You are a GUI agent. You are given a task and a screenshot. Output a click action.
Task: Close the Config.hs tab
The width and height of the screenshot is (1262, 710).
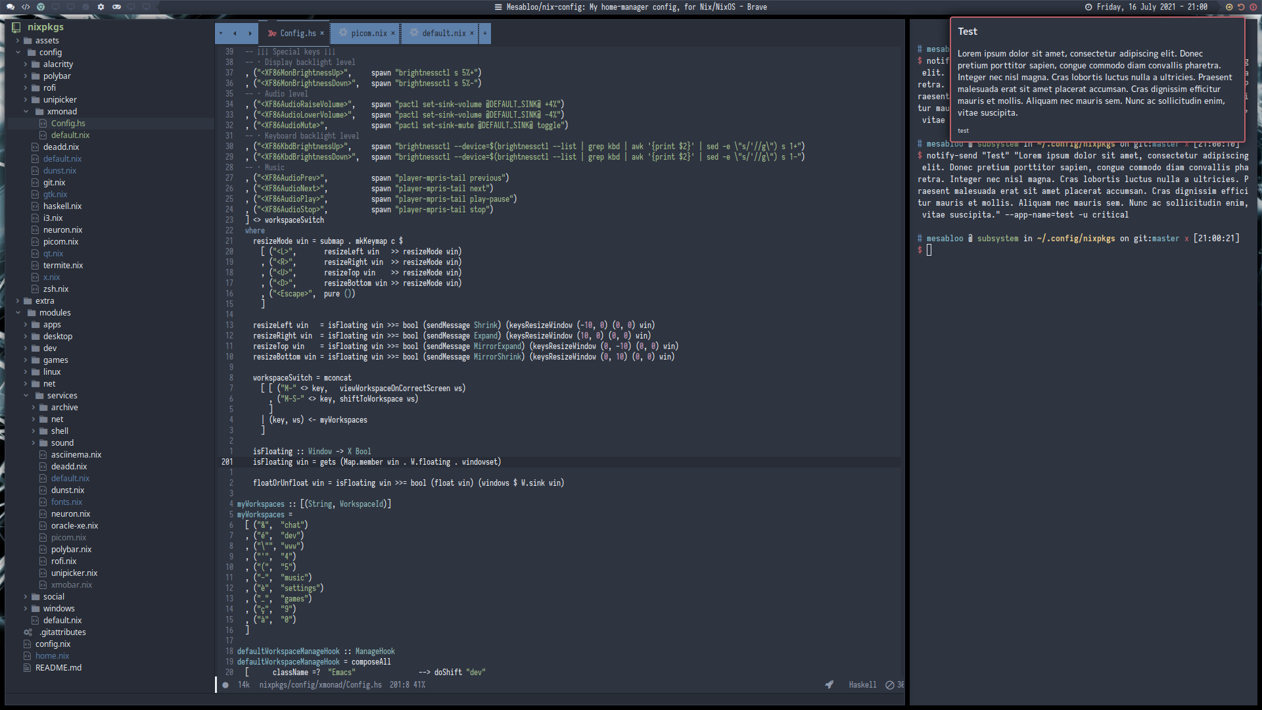coord(322,33)
